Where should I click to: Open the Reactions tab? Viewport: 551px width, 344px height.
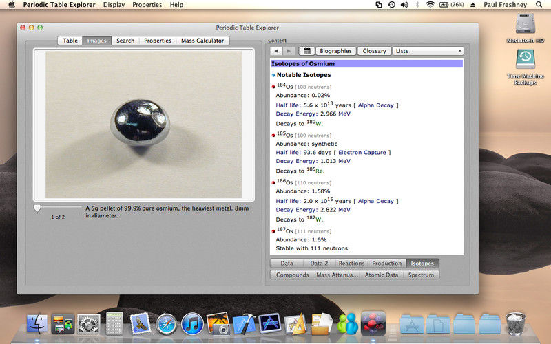pos(351,264)
